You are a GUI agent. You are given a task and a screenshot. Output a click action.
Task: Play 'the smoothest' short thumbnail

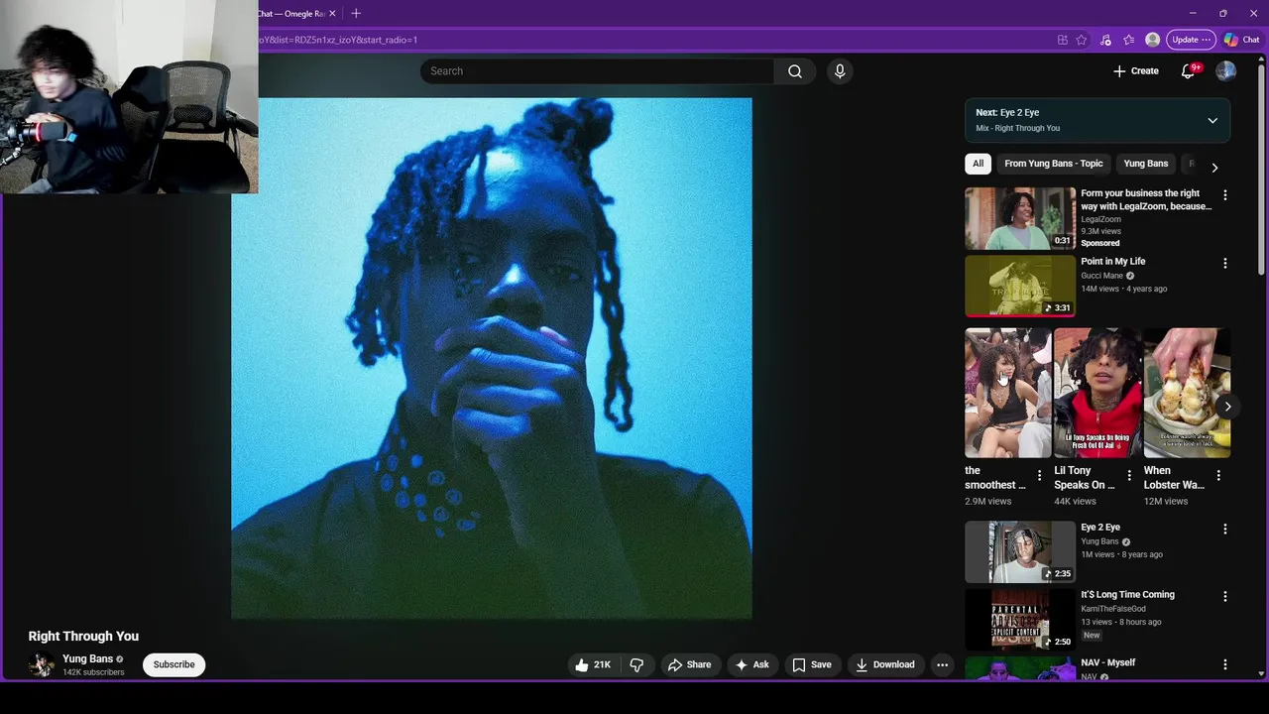(1008, 393)
